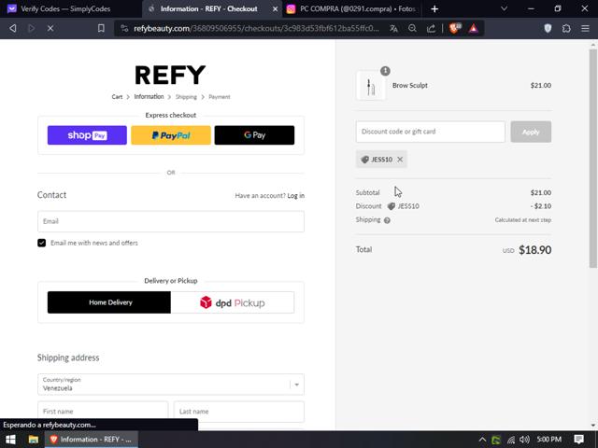Image resolution: width=598 pixels, height=448 pixels.
Task: Click the translate page icon
Action: (393, 28)
